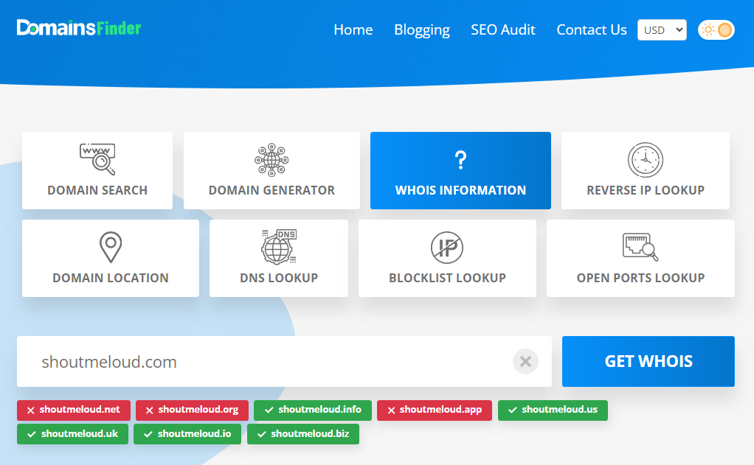Select the Domain Generator globe icon

point(271,159)
